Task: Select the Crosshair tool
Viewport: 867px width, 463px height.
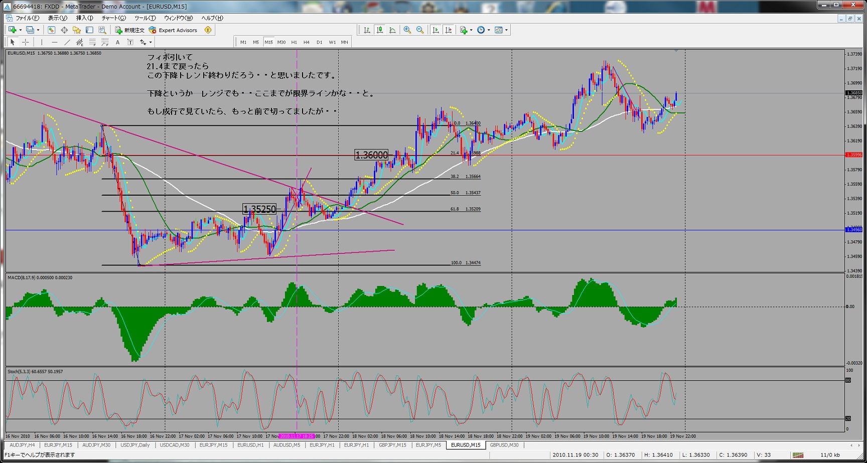Action: pyautogui.click(x=26, y=42)
